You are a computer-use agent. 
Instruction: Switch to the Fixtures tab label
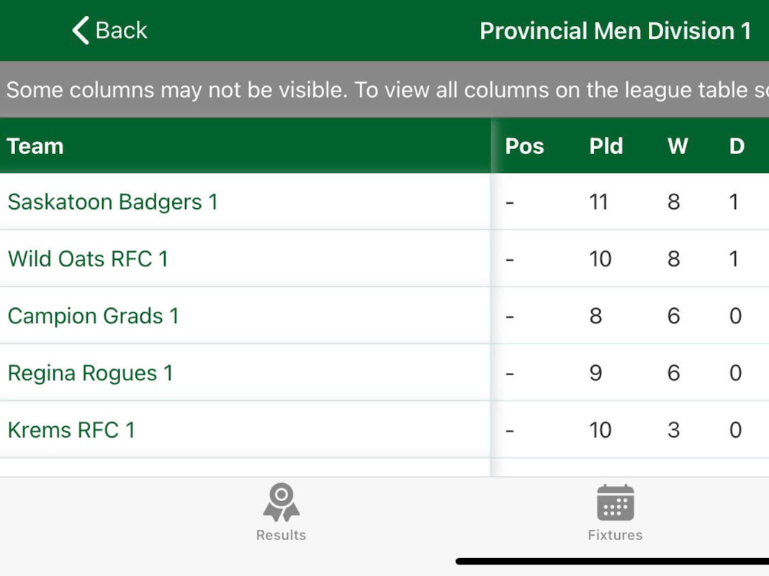coord(615,535)
